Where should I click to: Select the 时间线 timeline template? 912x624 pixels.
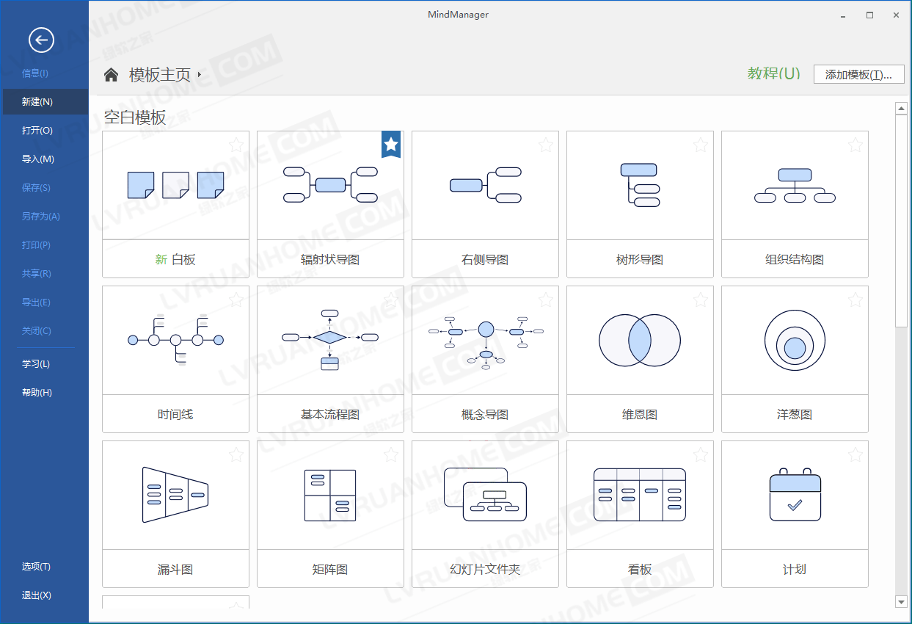tap(175, 358)
